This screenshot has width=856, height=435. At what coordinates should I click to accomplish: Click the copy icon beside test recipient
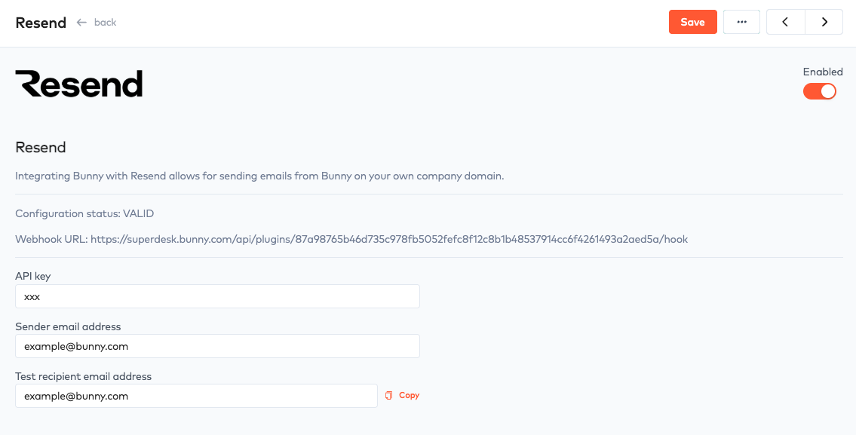pos(388,395)
